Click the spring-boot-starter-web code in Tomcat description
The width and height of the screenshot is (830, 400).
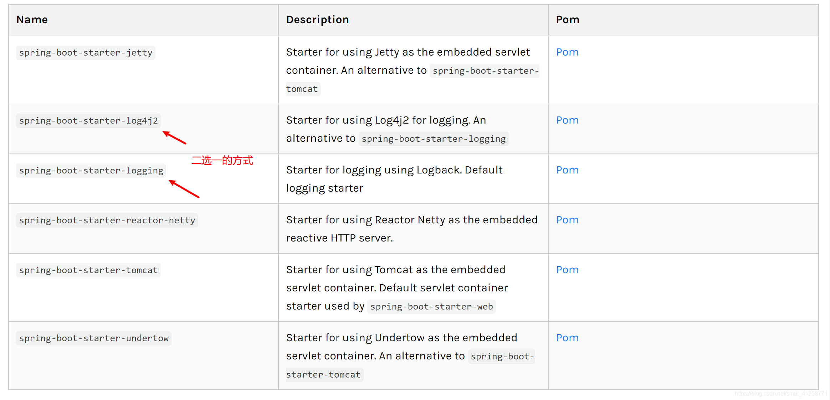tap(431, 307)
